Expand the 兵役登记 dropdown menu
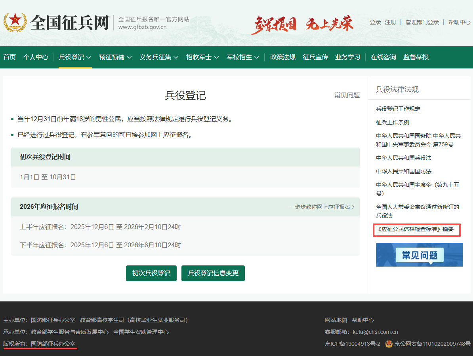Screen dimensions: 473x356 pos(75,57)
